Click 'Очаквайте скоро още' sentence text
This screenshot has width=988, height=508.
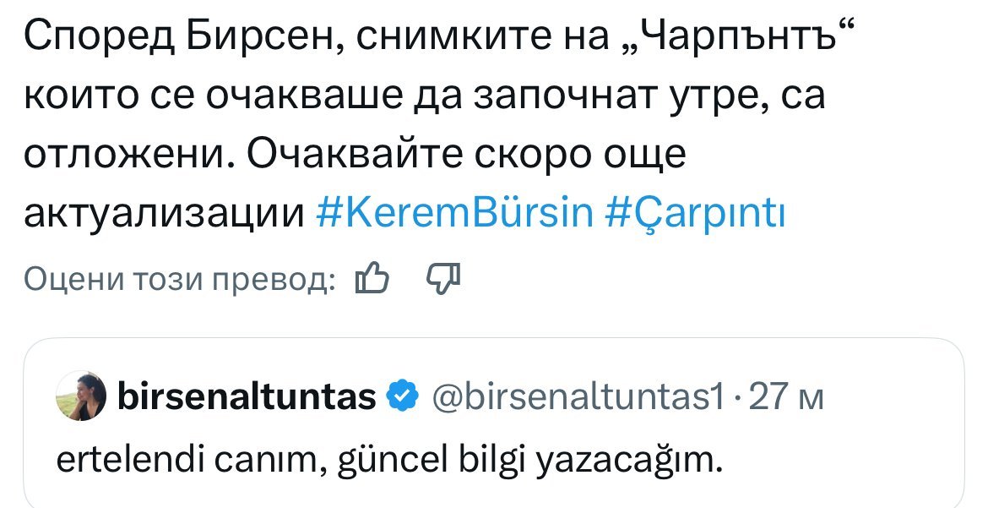pos(468,156)
